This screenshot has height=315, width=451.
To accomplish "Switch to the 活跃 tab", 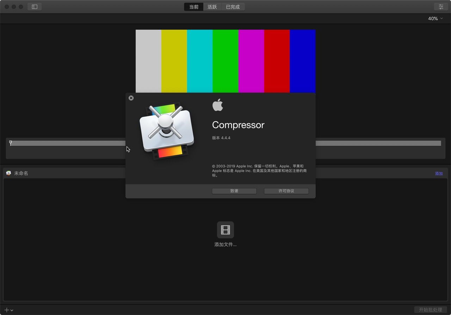I will click(212, 7).
